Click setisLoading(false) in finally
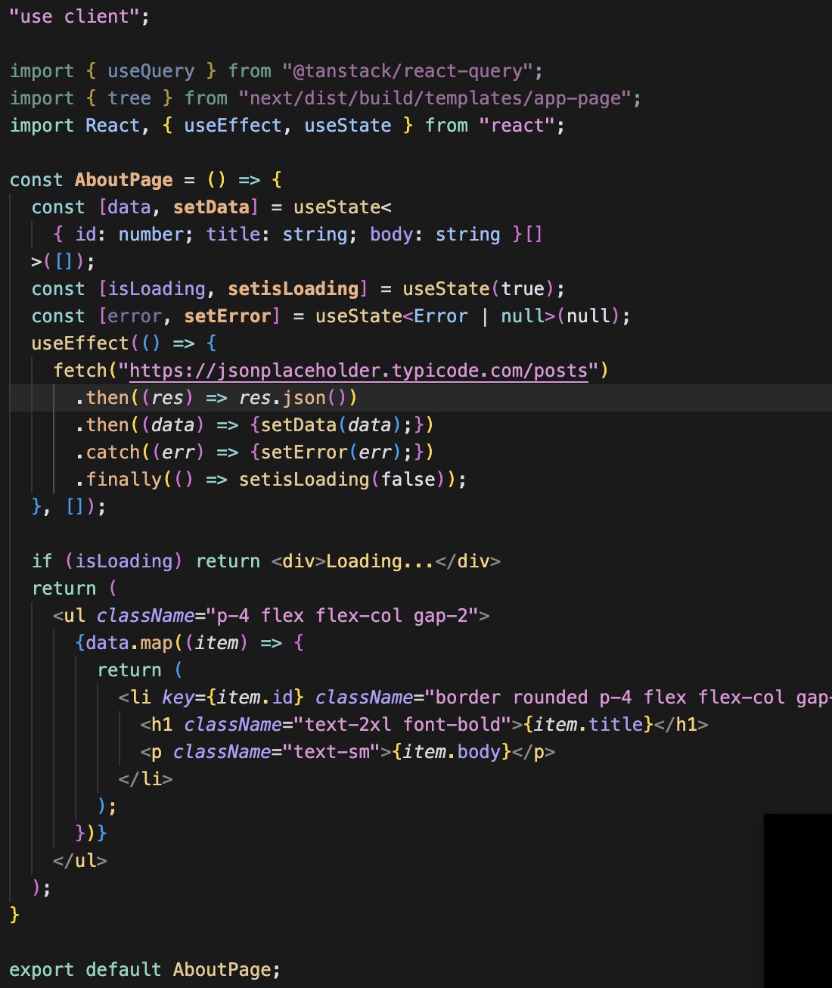The width and height of the screenshot is (832, 988). pos(343,479)
